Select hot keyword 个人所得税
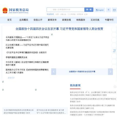117x117 pixels. pos(71,14)
